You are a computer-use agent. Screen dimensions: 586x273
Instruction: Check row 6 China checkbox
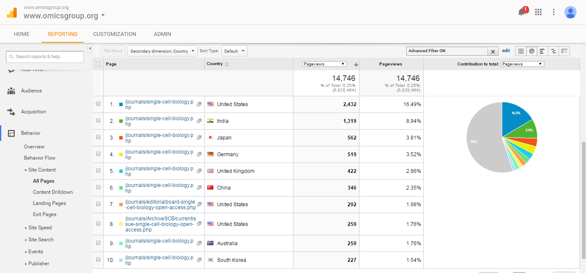coord(98,187)
